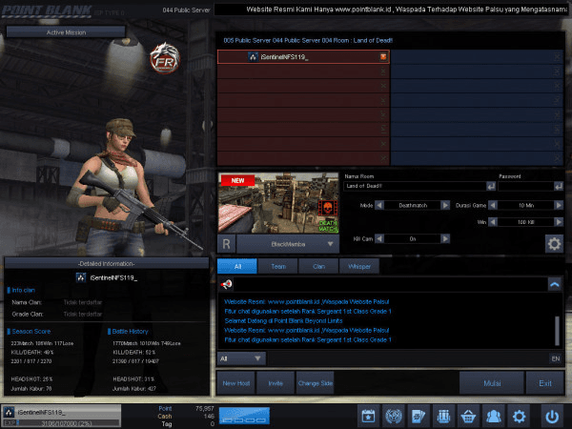Open the shop basket icon
Viewport: 572px width, 429px height.
pos(468,416)
